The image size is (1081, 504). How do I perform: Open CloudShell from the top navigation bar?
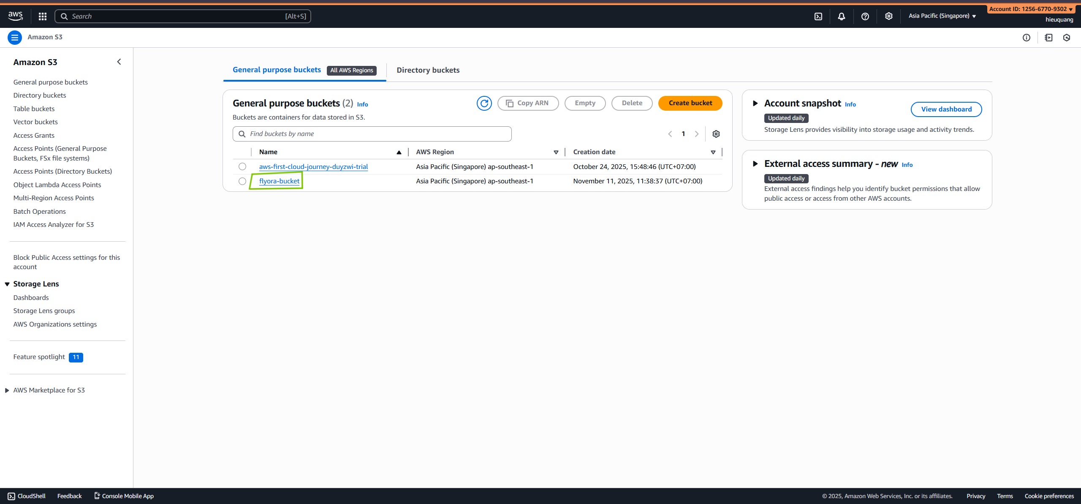tap(819, 16)
